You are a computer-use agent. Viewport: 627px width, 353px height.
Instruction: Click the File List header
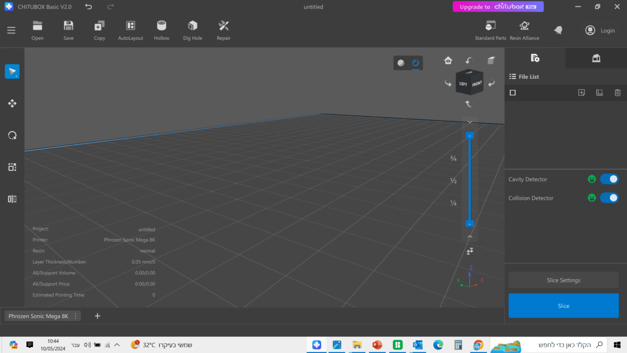pyautogui.click(x=524, y=77)
